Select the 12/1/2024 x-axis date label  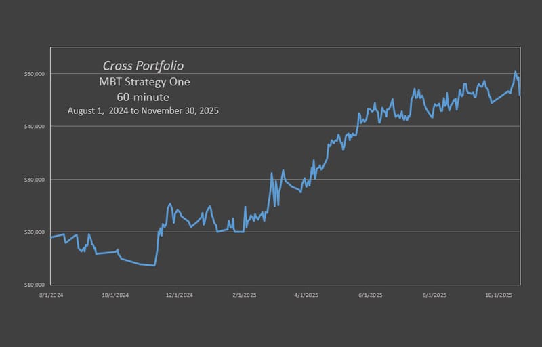pyautogui.click(x=178, y=295)
